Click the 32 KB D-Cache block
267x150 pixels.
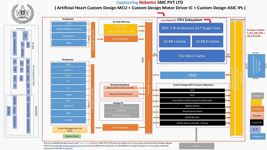(x=207, y=41)
